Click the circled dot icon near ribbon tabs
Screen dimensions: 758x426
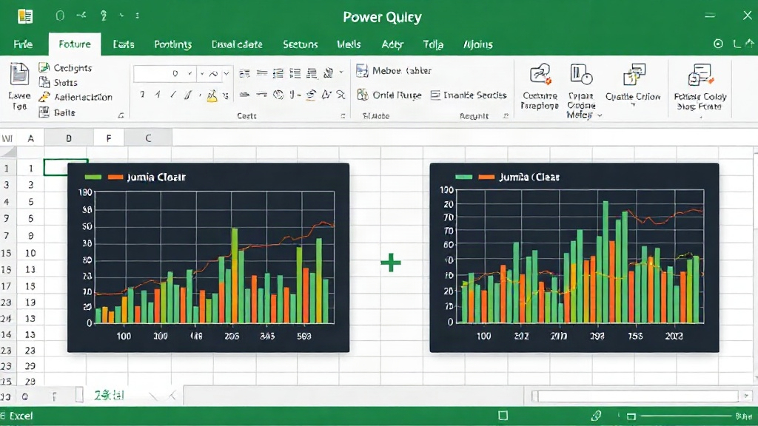coord(718,44)
